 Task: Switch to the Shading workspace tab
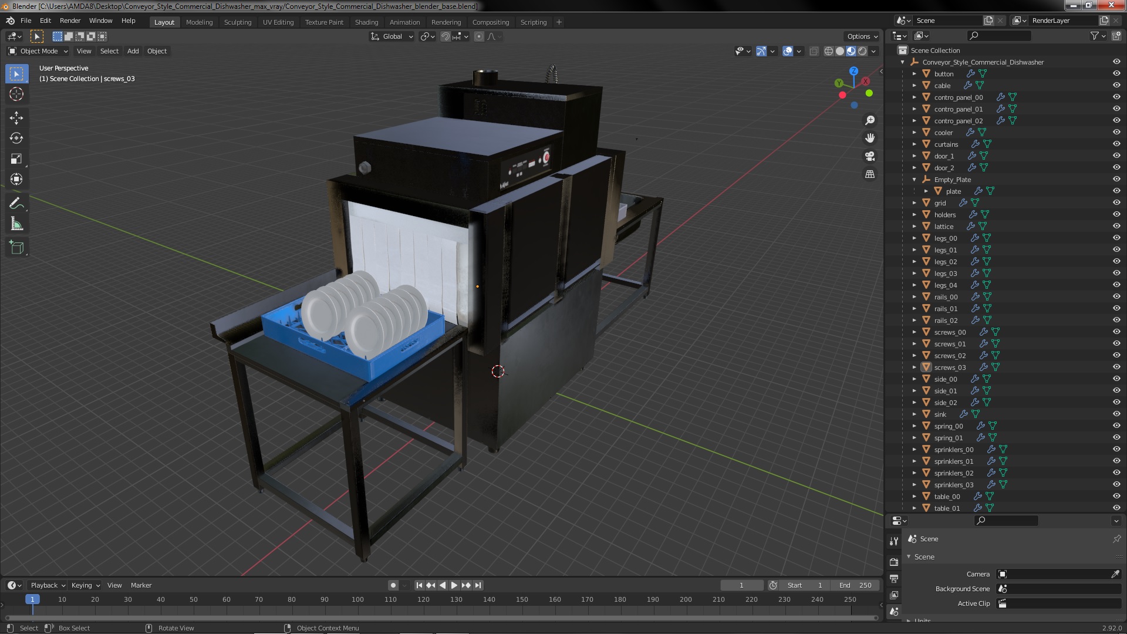tap(366, 22)
